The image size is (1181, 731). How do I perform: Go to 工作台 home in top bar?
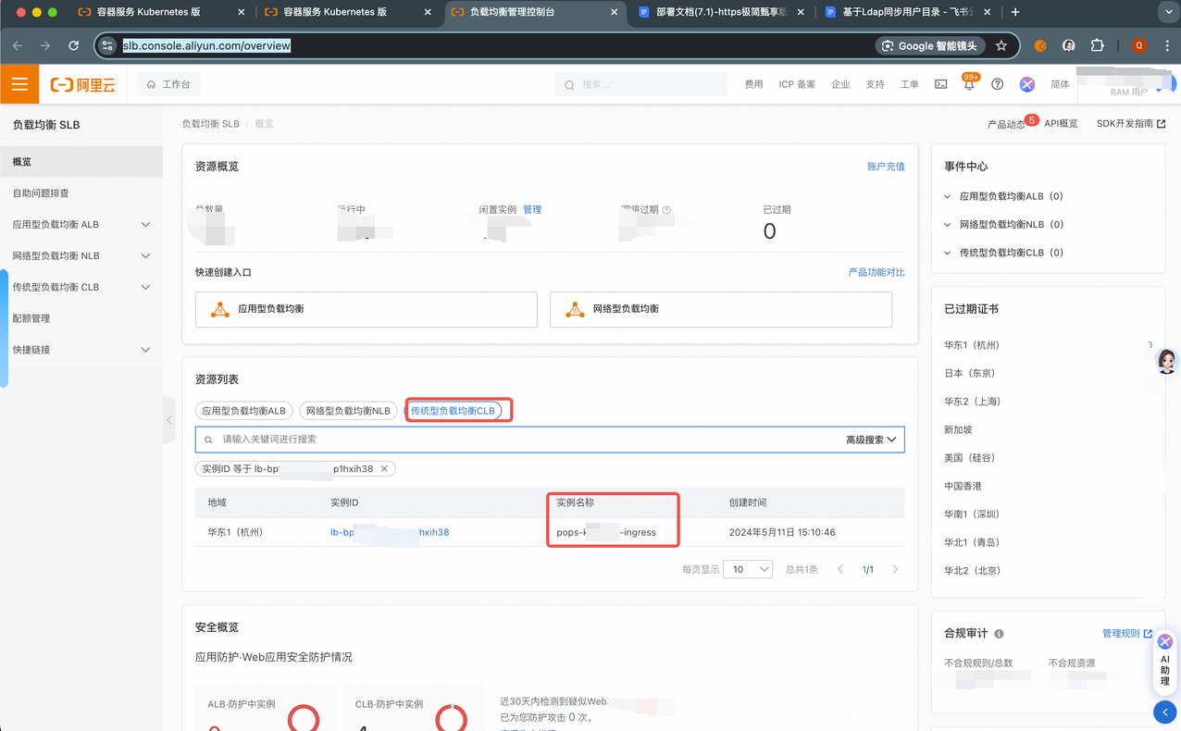pos(168,84)
